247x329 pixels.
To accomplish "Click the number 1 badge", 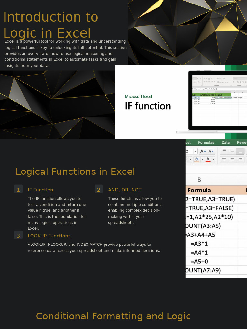I will click(18, 189).
